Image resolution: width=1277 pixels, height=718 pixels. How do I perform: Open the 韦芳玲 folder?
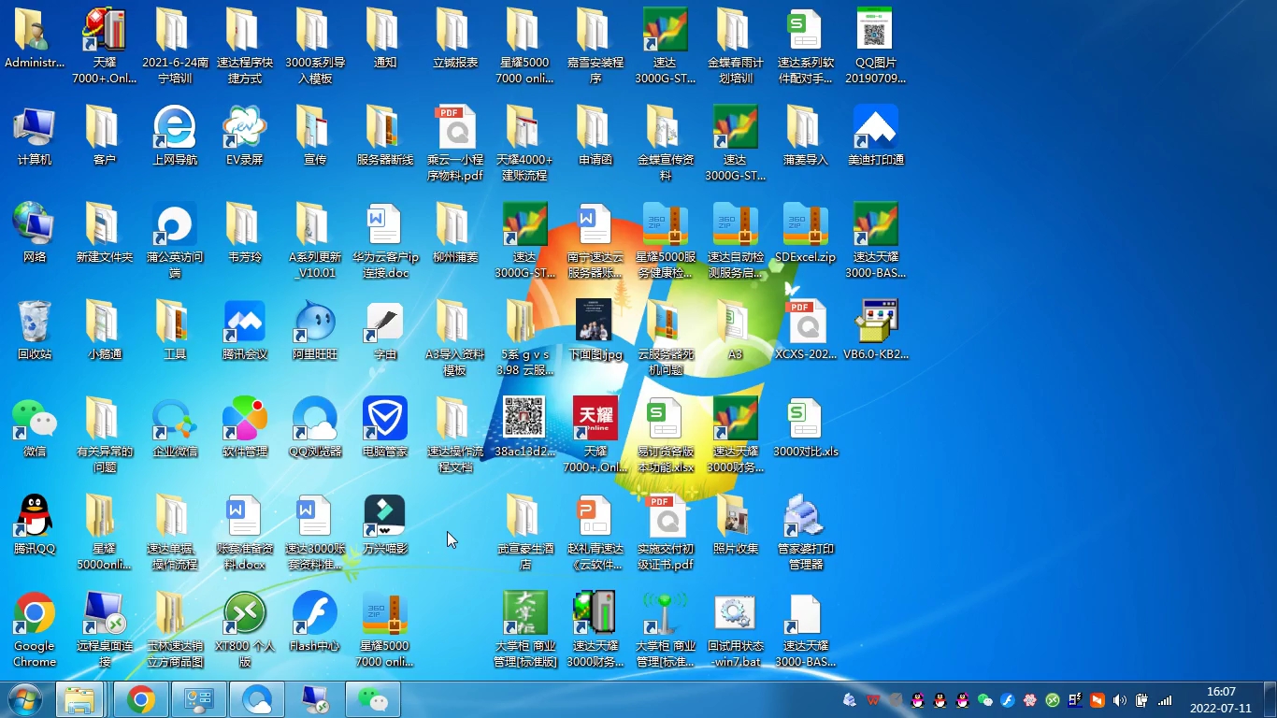click(x=245, y=234)
